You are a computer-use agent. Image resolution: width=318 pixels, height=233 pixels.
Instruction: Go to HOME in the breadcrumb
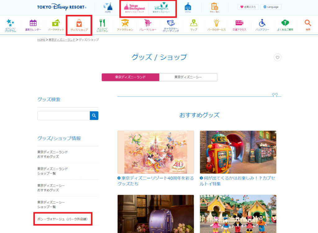(41, 40)
